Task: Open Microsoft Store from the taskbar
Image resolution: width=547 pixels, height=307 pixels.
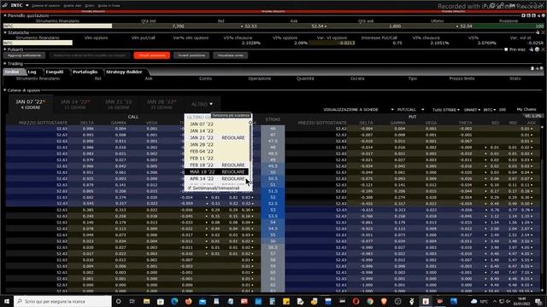Action: (x=161, y=301)
